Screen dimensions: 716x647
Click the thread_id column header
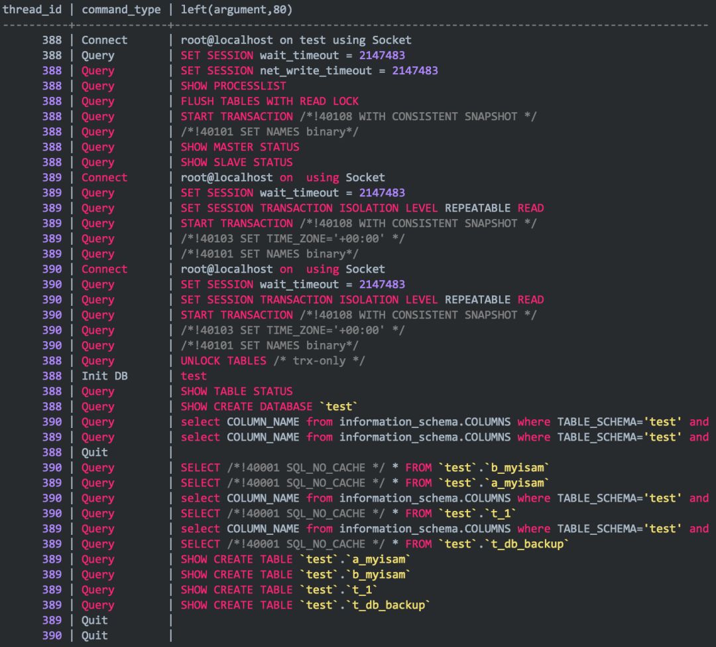click(32, 9)
